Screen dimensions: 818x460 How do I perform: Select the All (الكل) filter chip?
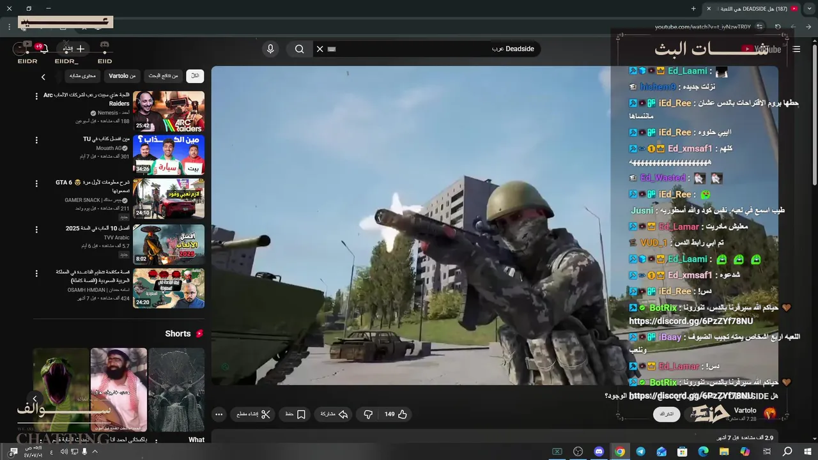(x=195, y=76)
